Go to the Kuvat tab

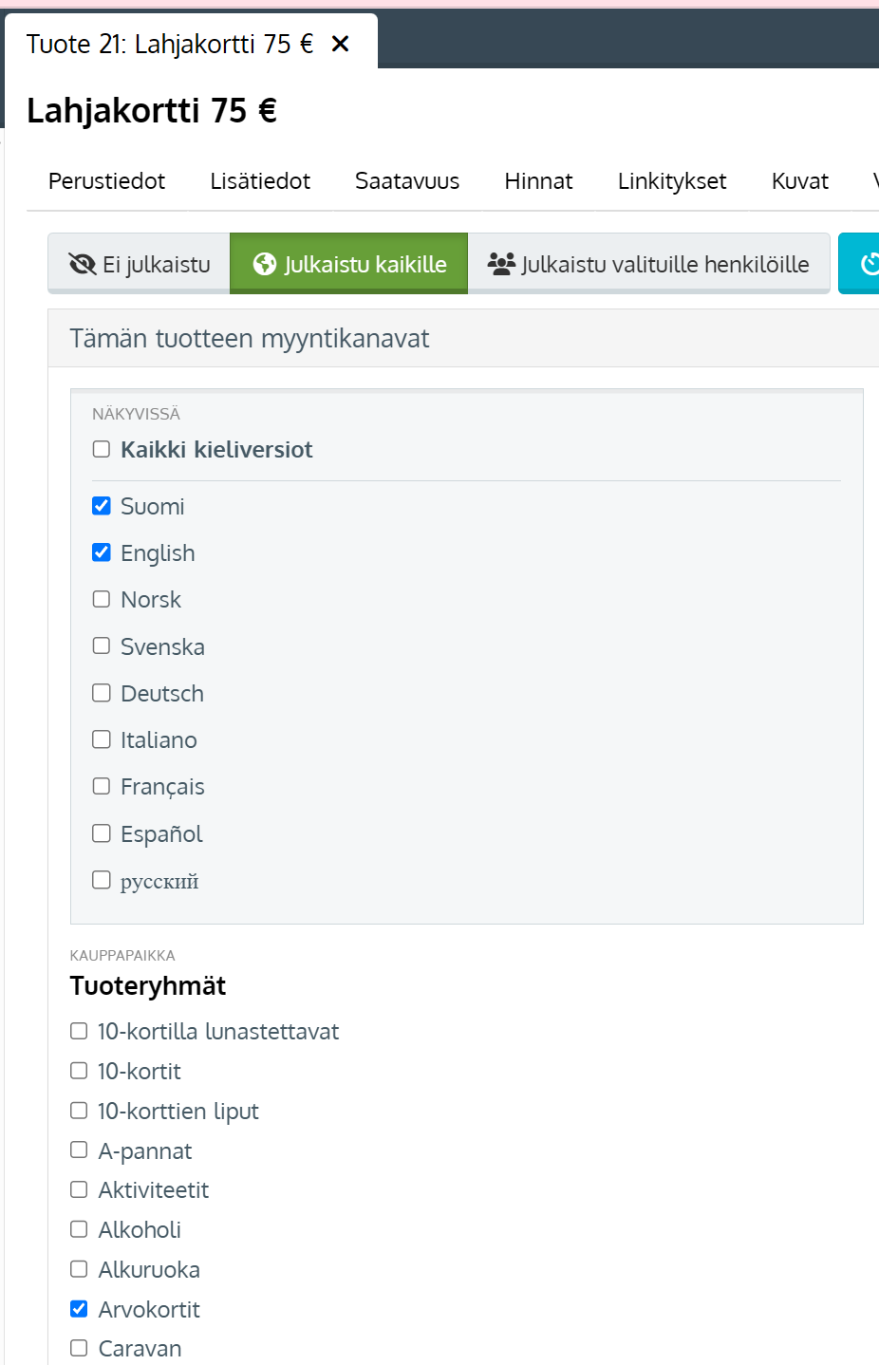pos(800,181)
